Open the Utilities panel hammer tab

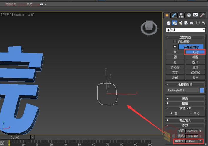point(202,15)
